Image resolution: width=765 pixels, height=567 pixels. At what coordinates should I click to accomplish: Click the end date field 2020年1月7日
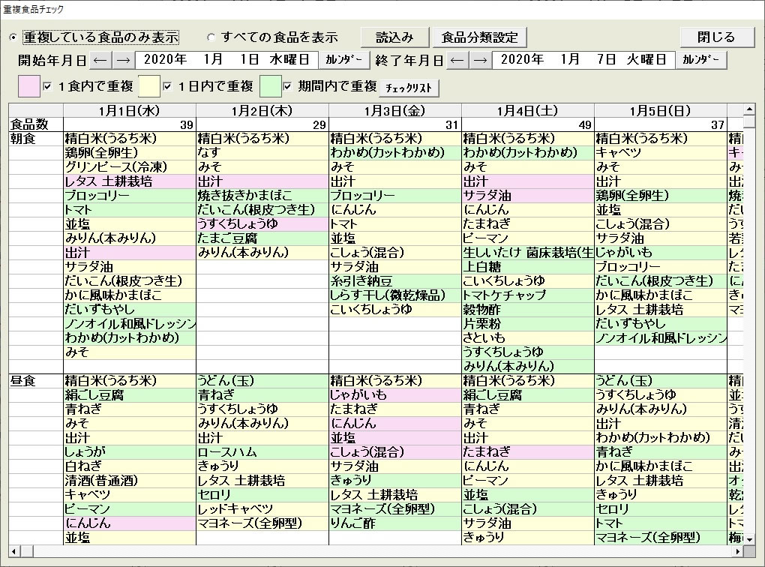[x=583, y=59]
